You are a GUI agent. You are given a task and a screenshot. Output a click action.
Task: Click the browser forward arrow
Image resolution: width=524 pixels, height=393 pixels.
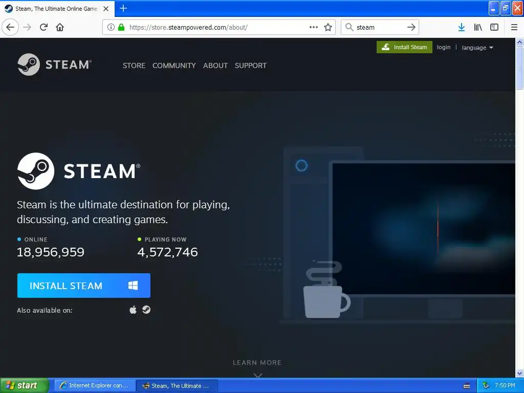(x=28, y=27)
